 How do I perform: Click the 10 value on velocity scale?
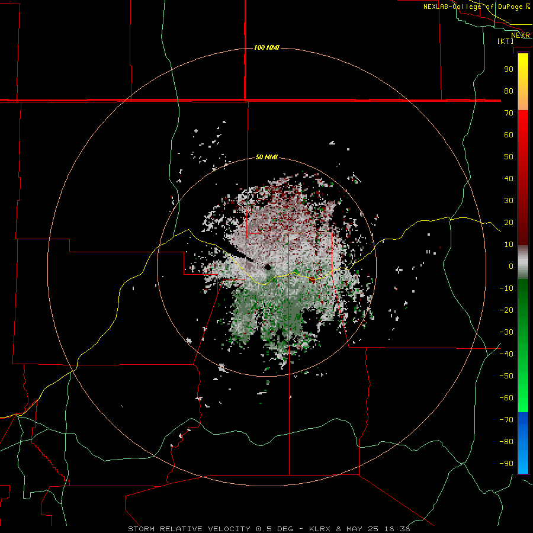(509, 245)
